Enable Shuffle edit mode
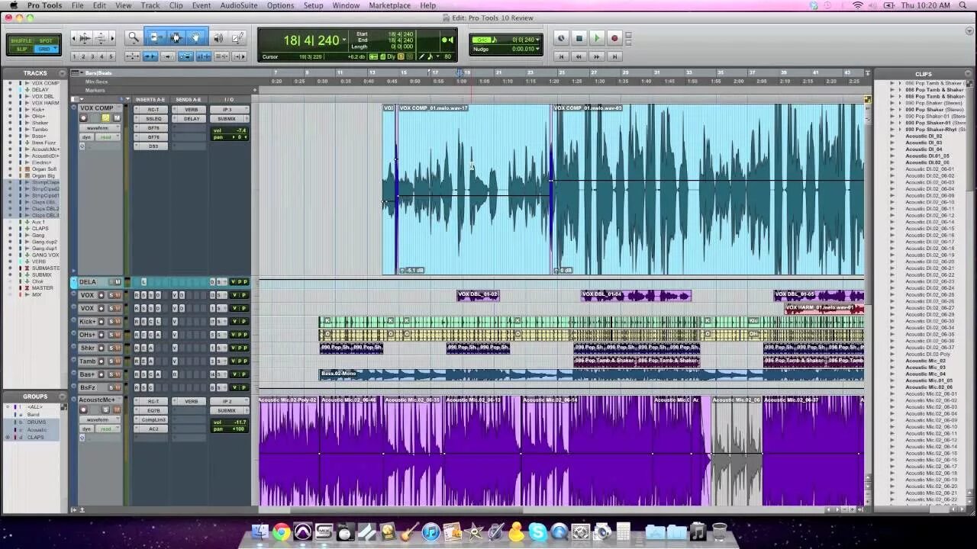Screen dimensions: 977x549 [x=21, y=40]
